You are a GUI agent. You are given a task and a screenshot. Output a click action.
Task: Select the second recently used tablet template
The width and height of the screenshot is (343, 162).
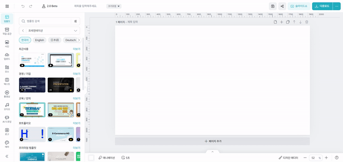pos(61,60)
